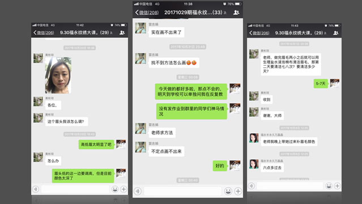The image size is (362, 204).
Task: Open emoji picker in right chat
Action: click(x=329, y=186)
